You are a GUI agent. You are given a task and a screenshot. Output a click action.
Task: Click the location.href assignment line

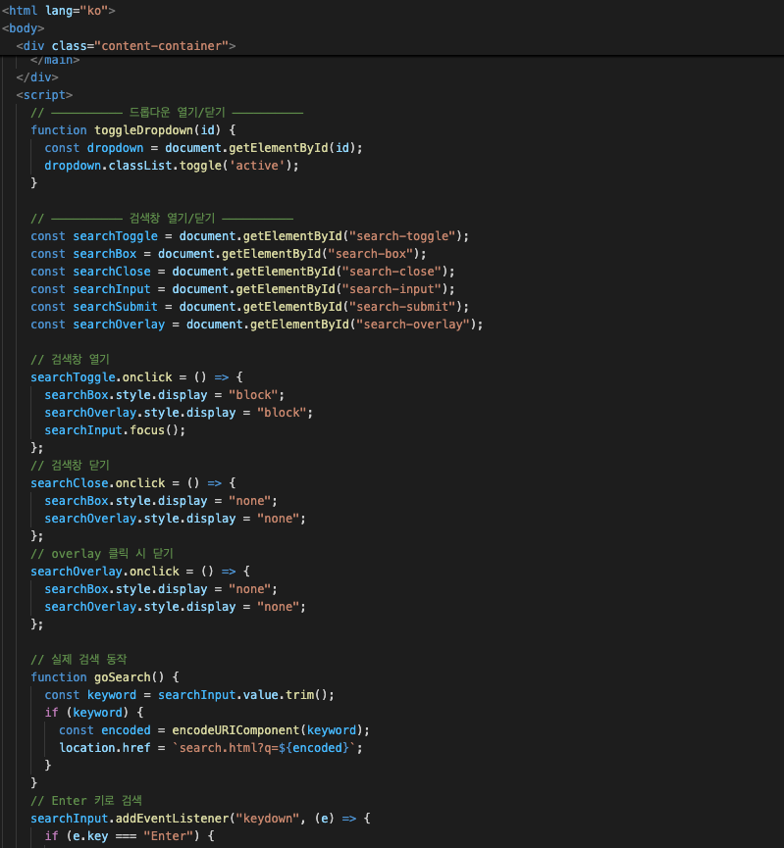click(210, 748)
